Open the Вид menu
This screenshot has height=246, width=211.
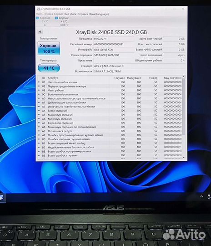(x=66, y=14)
